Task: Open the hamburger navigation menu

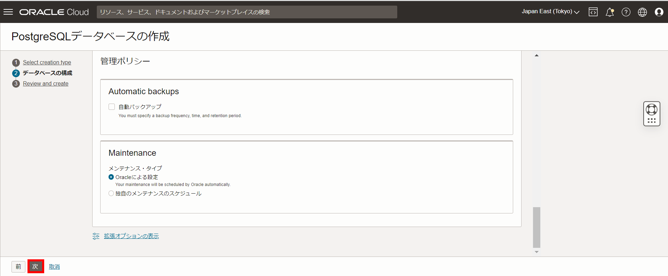Action: (8, 12)
